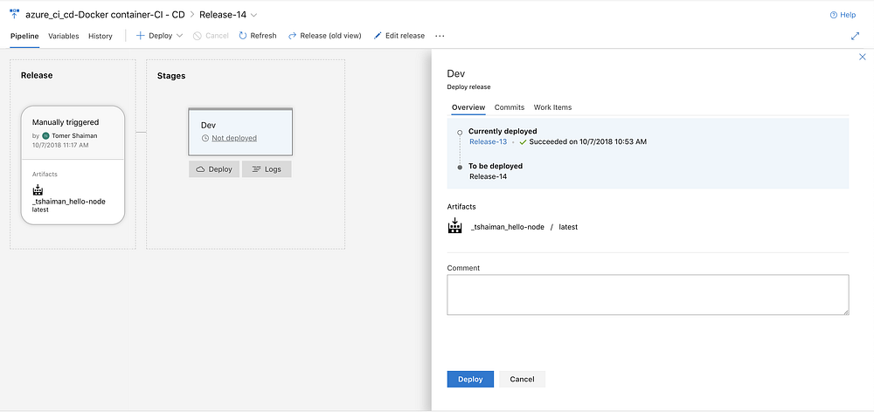Click the Deploy button under Dev stage
The width and height of the screenshot is (874, 412).
[214, 169]
